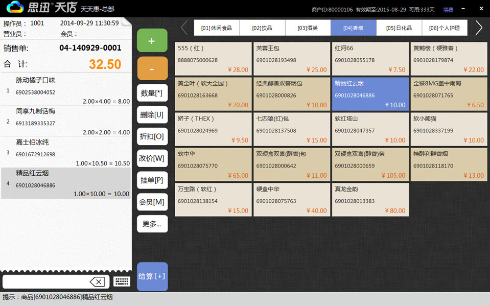
Task: Switch to [06]个人护理 category tab
Action: click(445, 28)
